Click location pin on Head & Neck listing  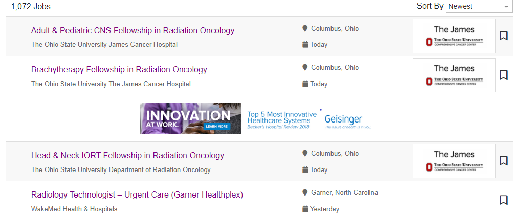[305, 154]
